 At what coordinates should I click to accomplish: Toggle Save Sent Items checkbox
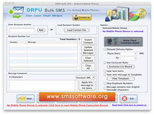point(105,71)
